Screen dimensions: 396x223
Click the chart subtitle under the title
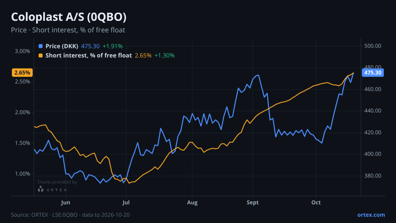pyautogui.click(x=68, y=30)
